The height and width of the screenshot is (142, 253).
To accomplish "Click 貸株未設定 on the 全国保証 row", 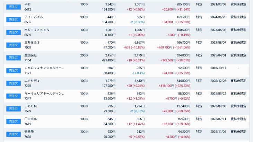I will tap(238, 55).
